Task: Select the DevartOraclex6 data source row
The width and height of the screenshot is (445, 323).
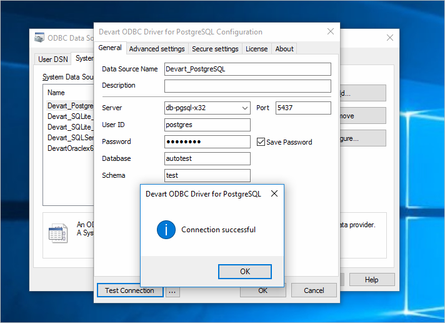Action: [x=70, y=148]
